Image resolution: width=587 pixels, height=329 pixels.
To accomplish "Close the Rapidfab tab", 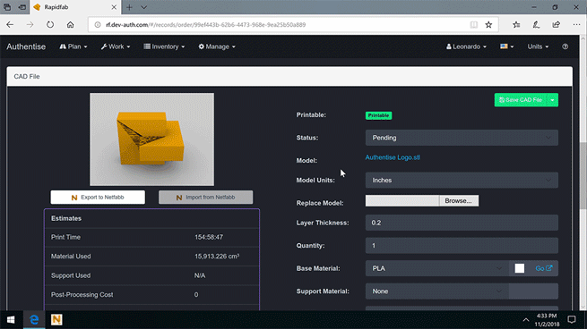I will [x=114, y=7].
